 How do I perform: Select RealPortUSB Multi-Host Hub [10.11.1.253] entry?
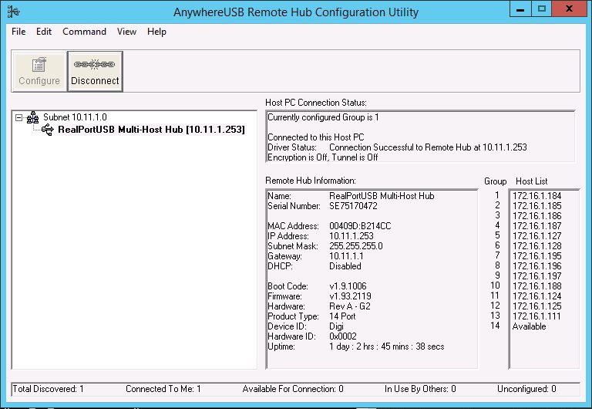151,130
